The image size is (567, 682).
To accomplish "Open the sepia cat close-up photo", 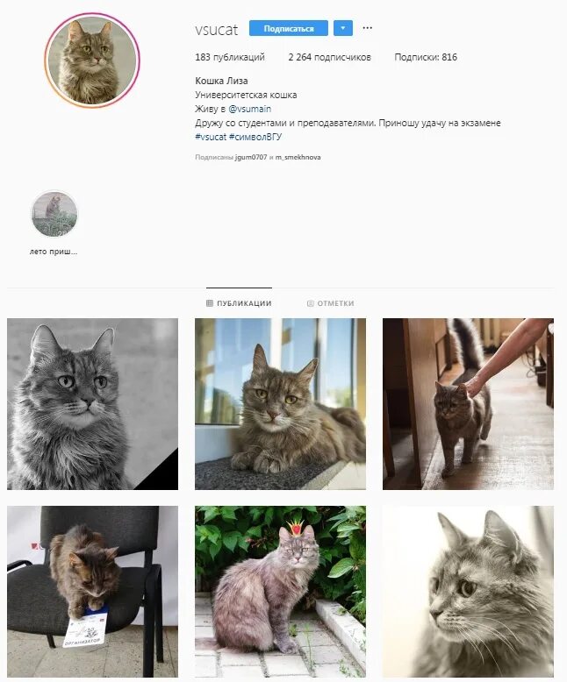I will tap(468, 592).
